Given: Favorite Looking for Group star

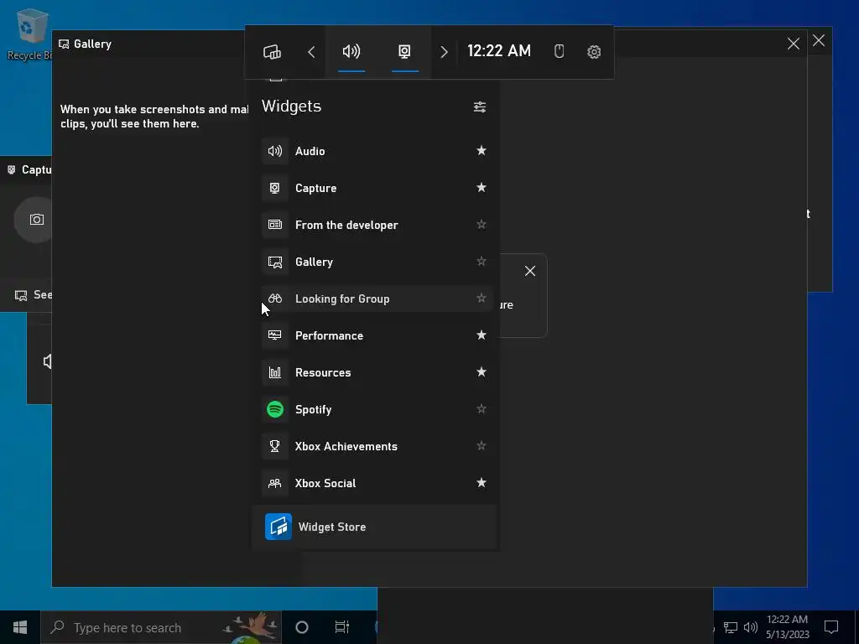Looking at the screenshot, I should [481, 298].
